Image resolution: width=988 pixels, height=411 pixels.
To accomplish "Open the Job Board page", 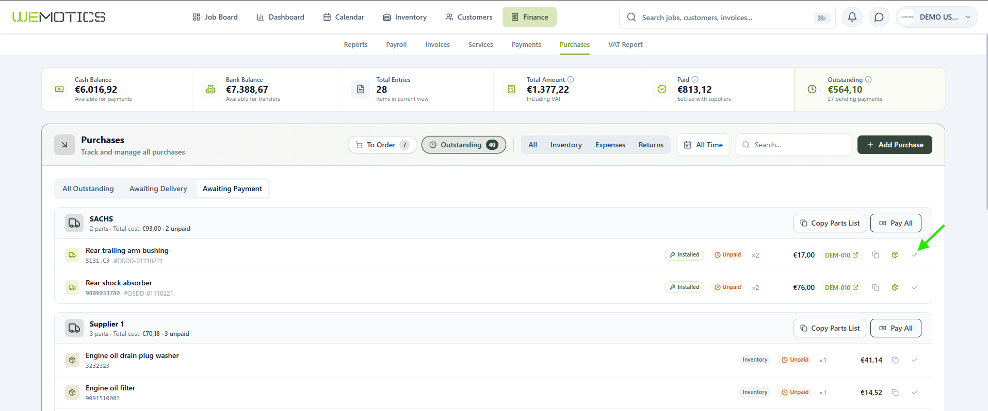I will 215,17.
